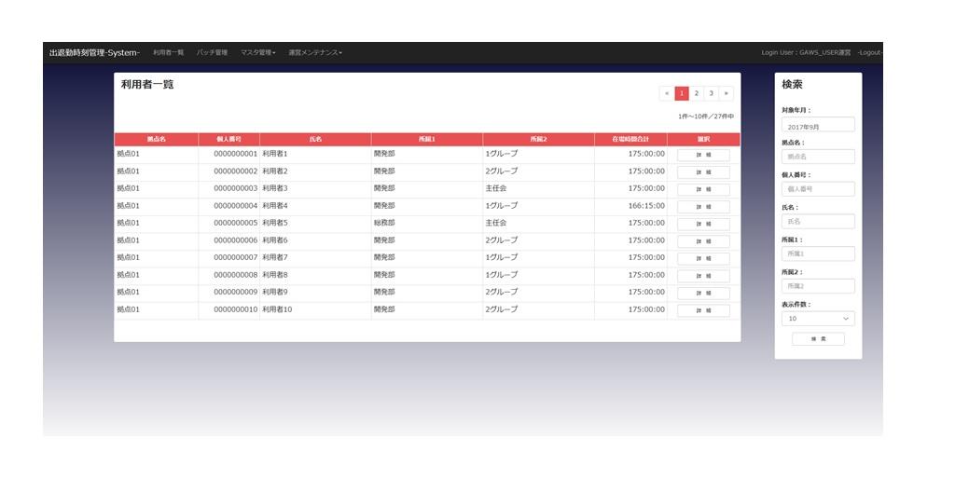
Task: Focus the 氏名 search input
Action: (x=818, y=222)
